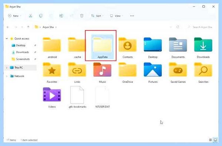This screenshot has width=222, height=146.
Task: Open recent locations dropdown arrow
Action: tap(22, 27)
